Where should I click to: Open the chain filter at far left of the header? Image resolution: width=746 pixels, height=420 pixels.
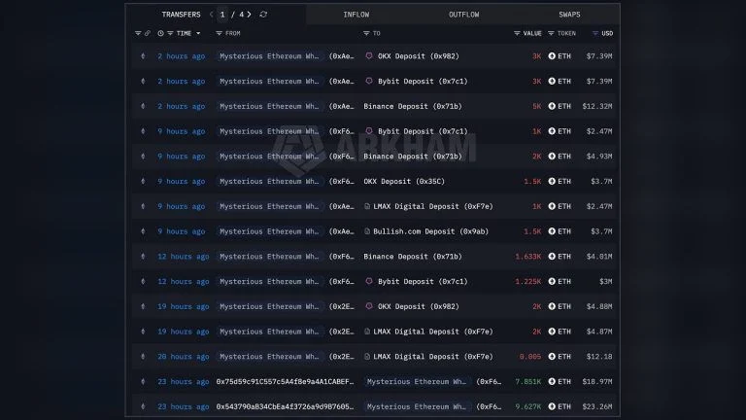coord(138,33)
